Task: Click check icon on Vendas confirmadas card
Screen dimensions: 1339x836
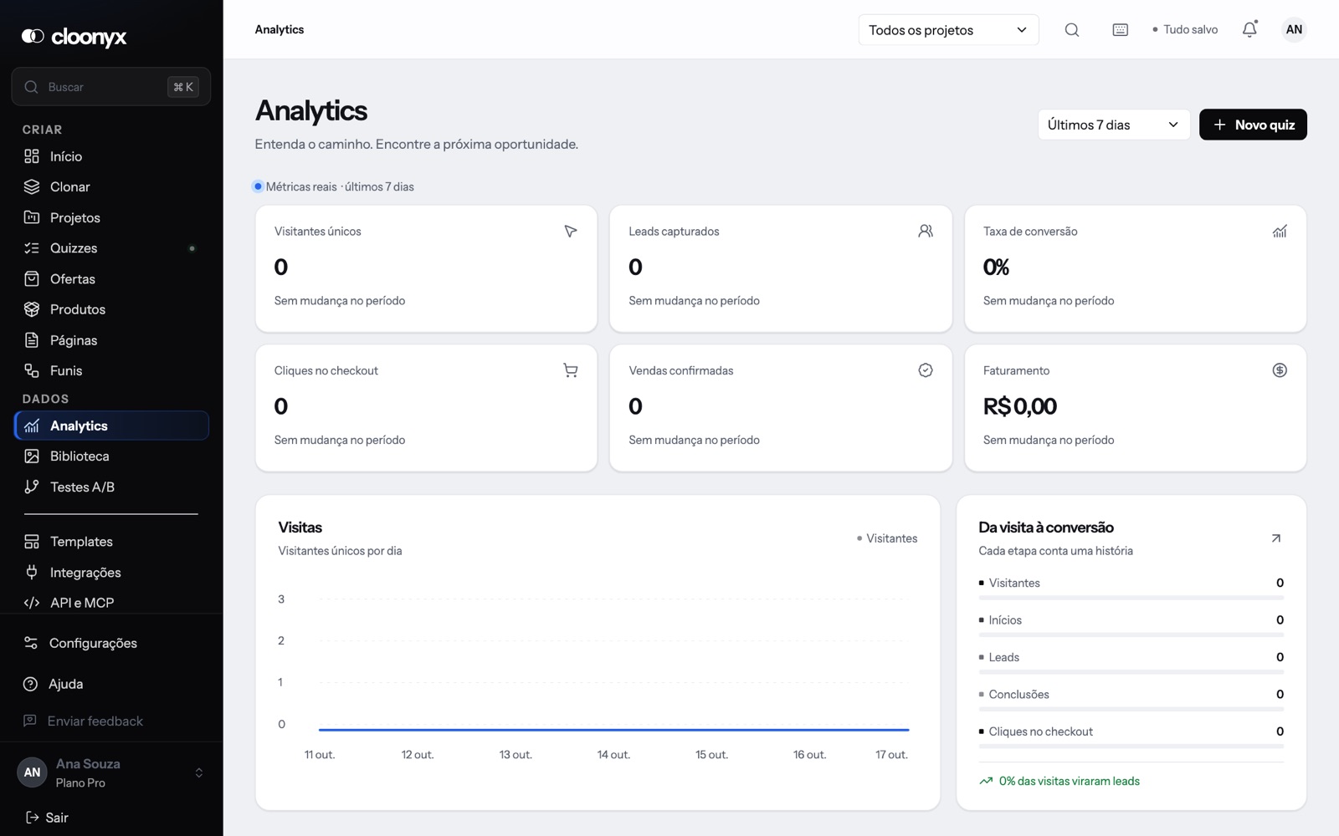Action: pos(926,370)
